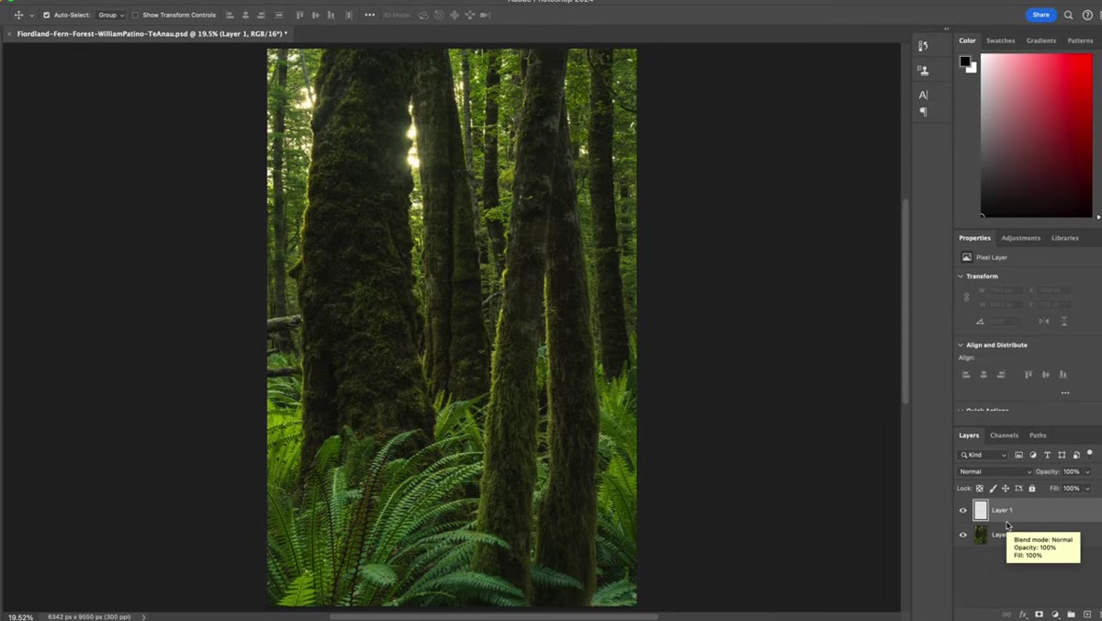Filter for pixel layers icon
This screenshot has width=1102, height=621.
[1018, 455]
